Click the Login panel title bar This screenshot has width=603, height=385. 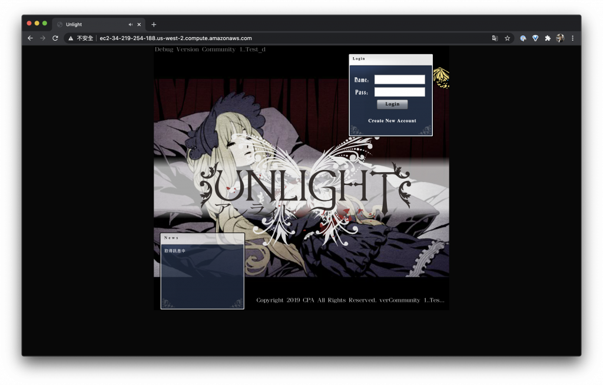(391, 59)
